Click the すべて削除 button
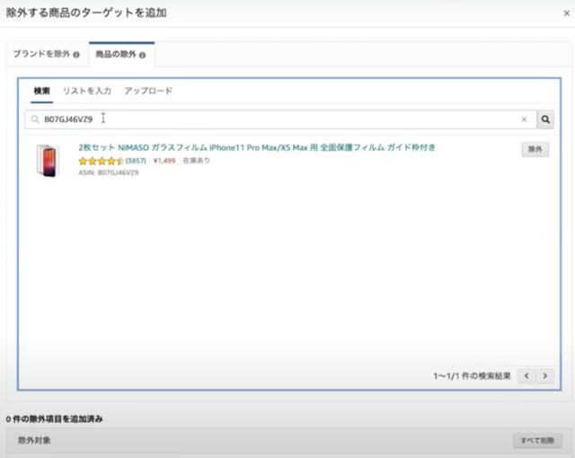 [x=536, y=440]
